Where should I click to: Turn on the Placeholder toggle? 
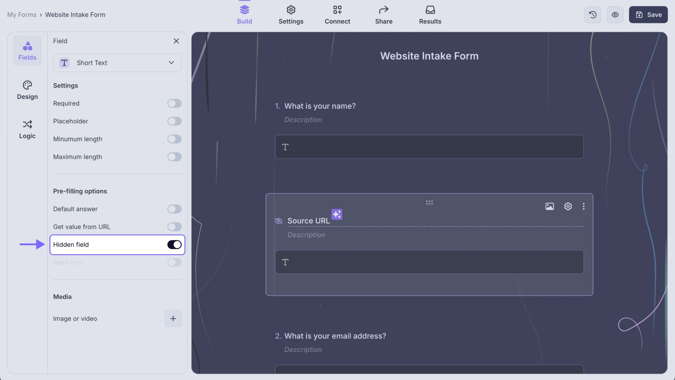[x=174, y=121]
